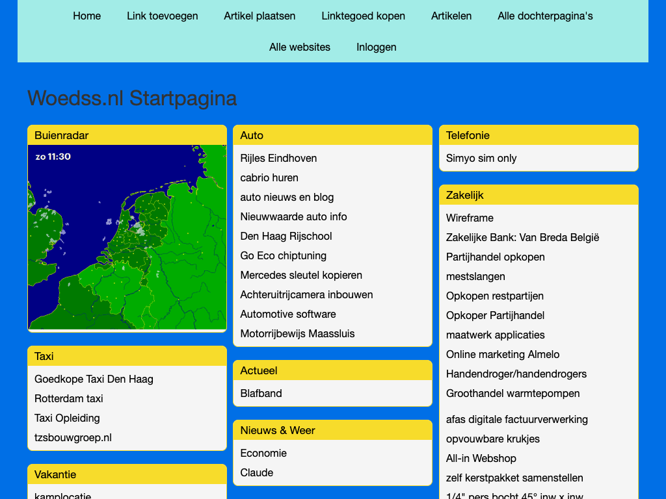Navigate to Alle dochterpagina's
The image size is (666, 499).
545,16
